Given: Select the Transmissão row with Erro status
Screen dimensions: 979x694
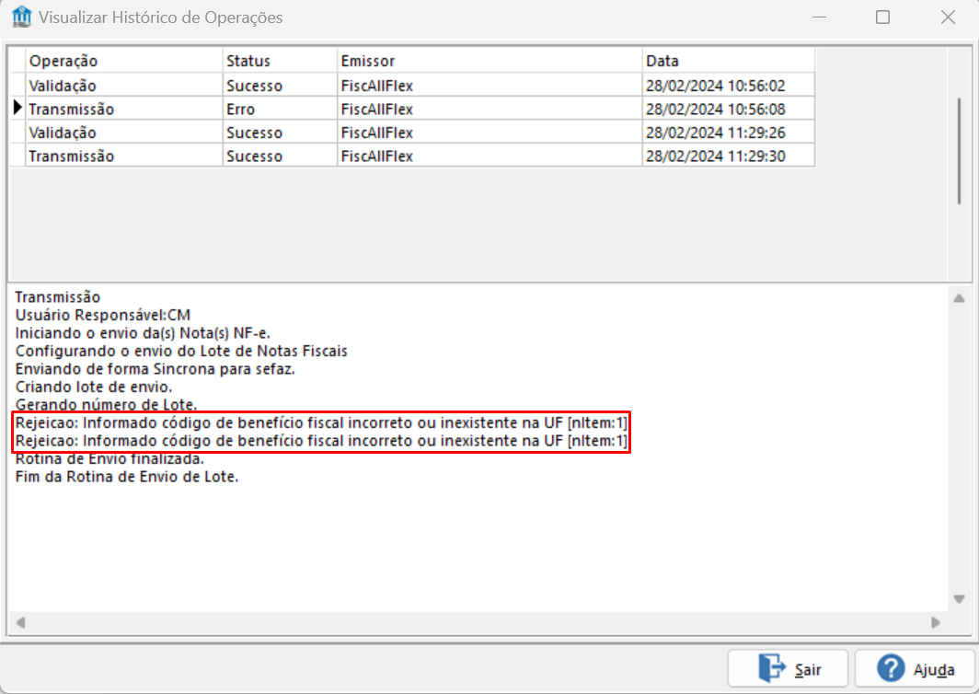Looking at the screenshot, I should [413, 109].
